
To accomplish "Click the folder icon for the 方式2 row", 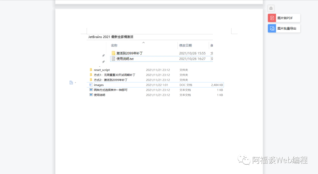I will point(91,80).
